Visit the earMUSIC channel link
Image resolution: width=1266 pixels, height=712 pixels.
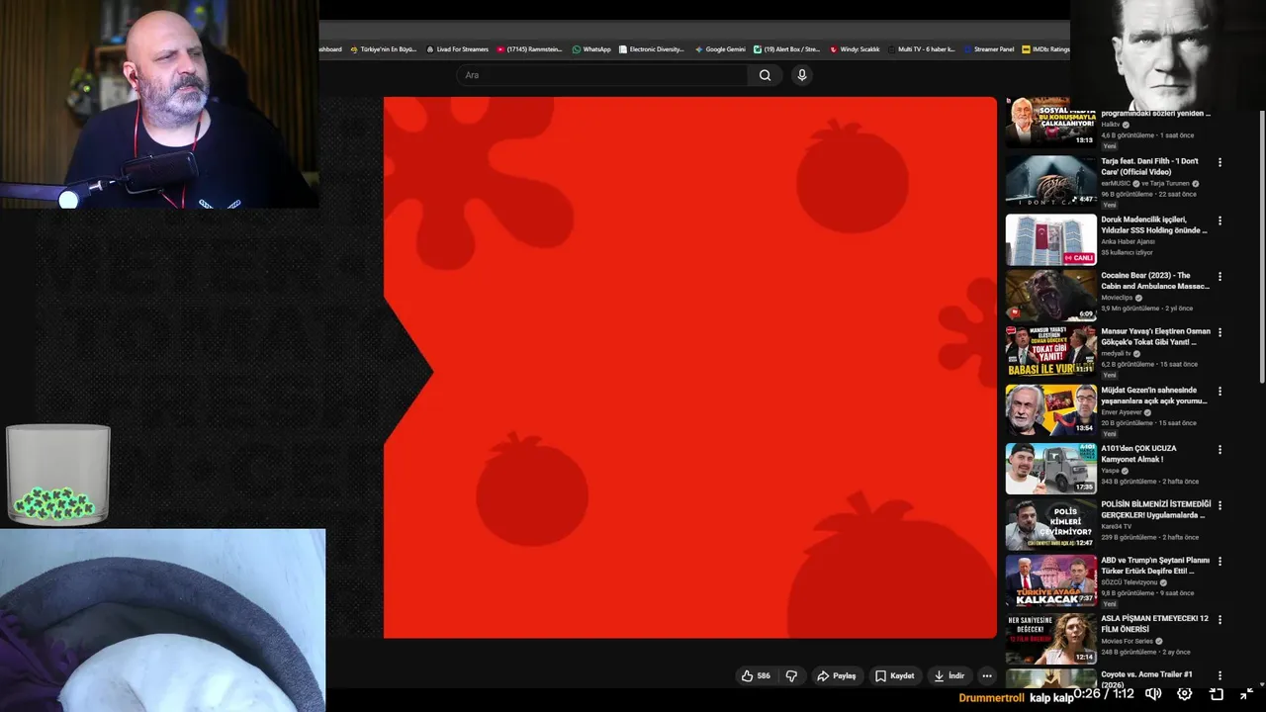point(1116,184)
